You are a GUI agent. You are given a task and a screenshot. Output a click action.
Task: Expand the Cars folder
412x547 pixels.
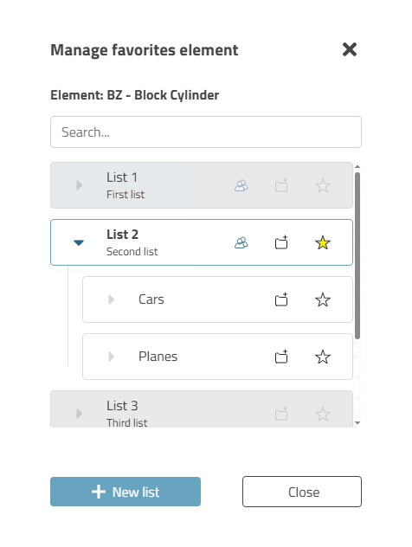coord(112,299)
